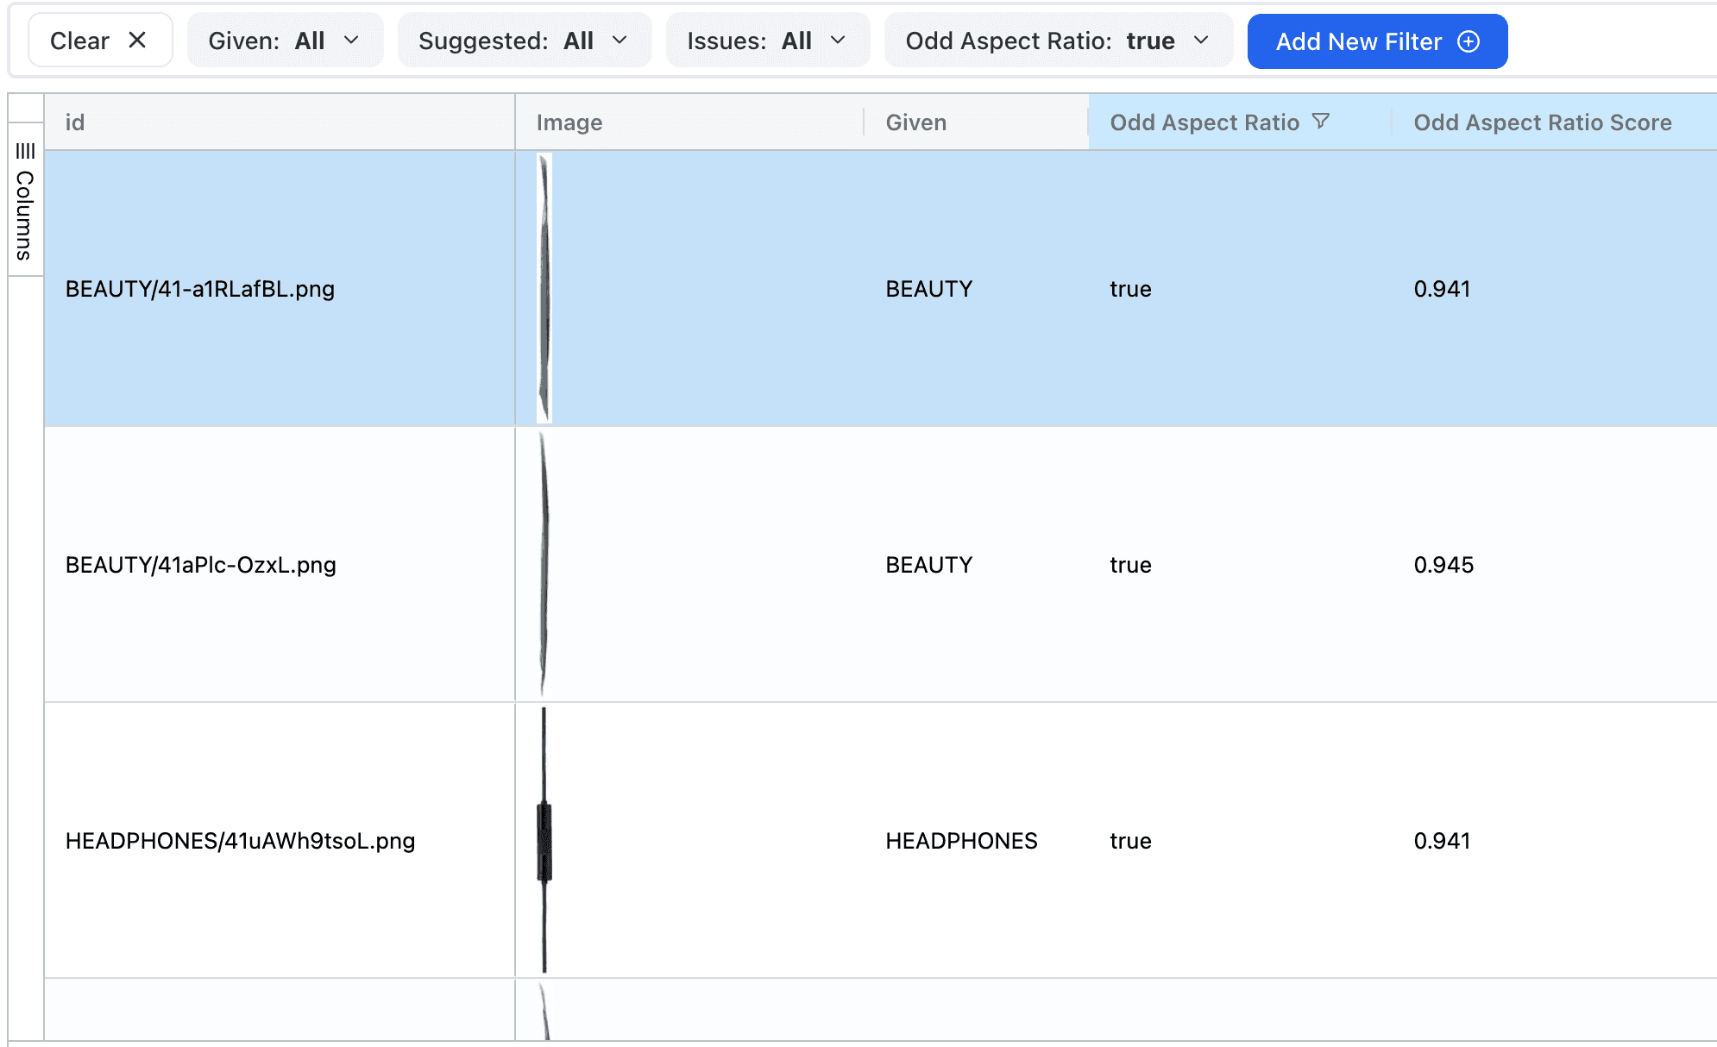1717x1047 pixels.
Task: Click the id column header
Action: pyautogui.click(x=77, y=122)
